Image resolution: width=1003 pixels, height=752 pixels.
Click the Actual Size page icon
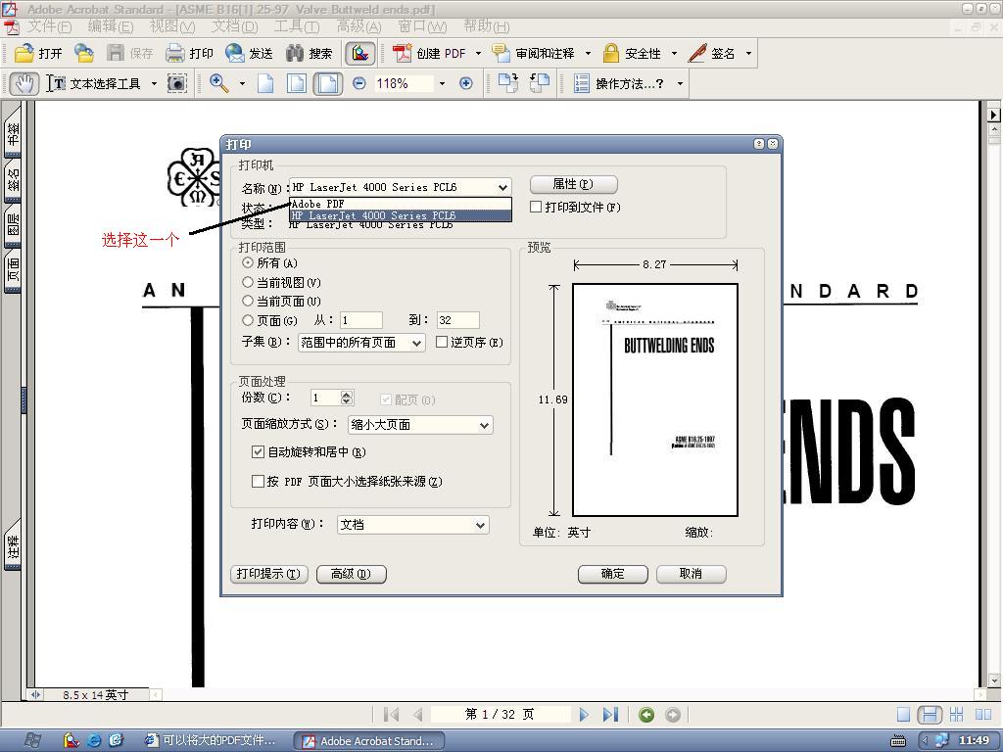(265, 84)
